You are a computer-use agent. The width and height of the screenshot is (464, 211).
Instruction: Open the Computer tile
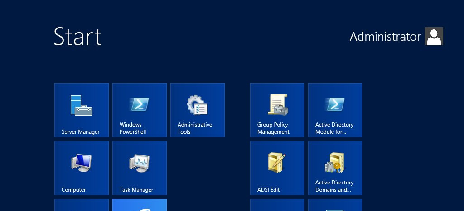[x=82, y=168]
